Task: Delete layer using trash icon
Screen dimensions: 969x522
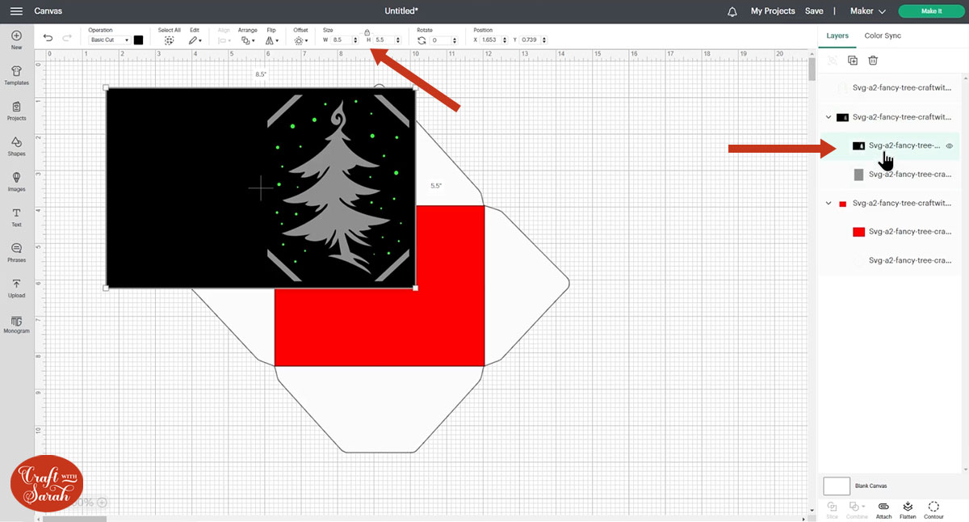Action: [x=873, y=61]
